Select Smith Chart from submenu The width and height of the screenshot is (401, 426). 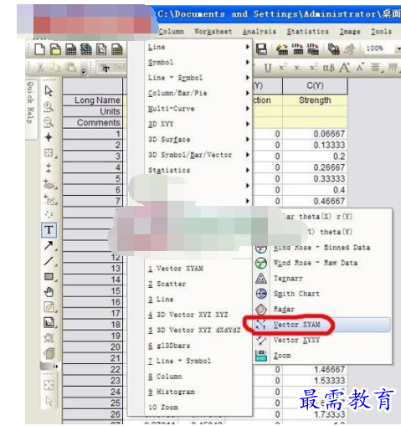322,294
